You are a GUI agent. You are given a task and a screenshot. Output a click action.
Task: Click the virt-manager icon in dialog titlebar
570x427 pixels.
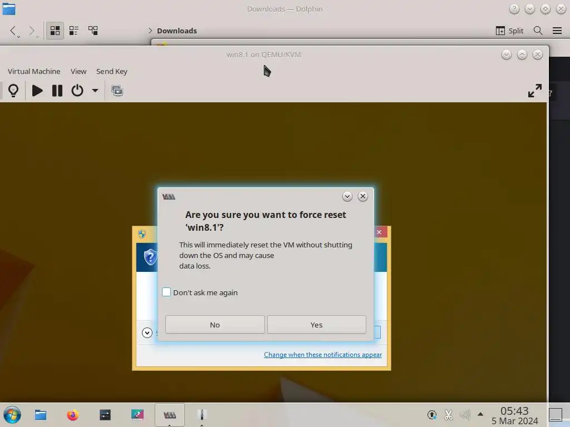(169, 197)
